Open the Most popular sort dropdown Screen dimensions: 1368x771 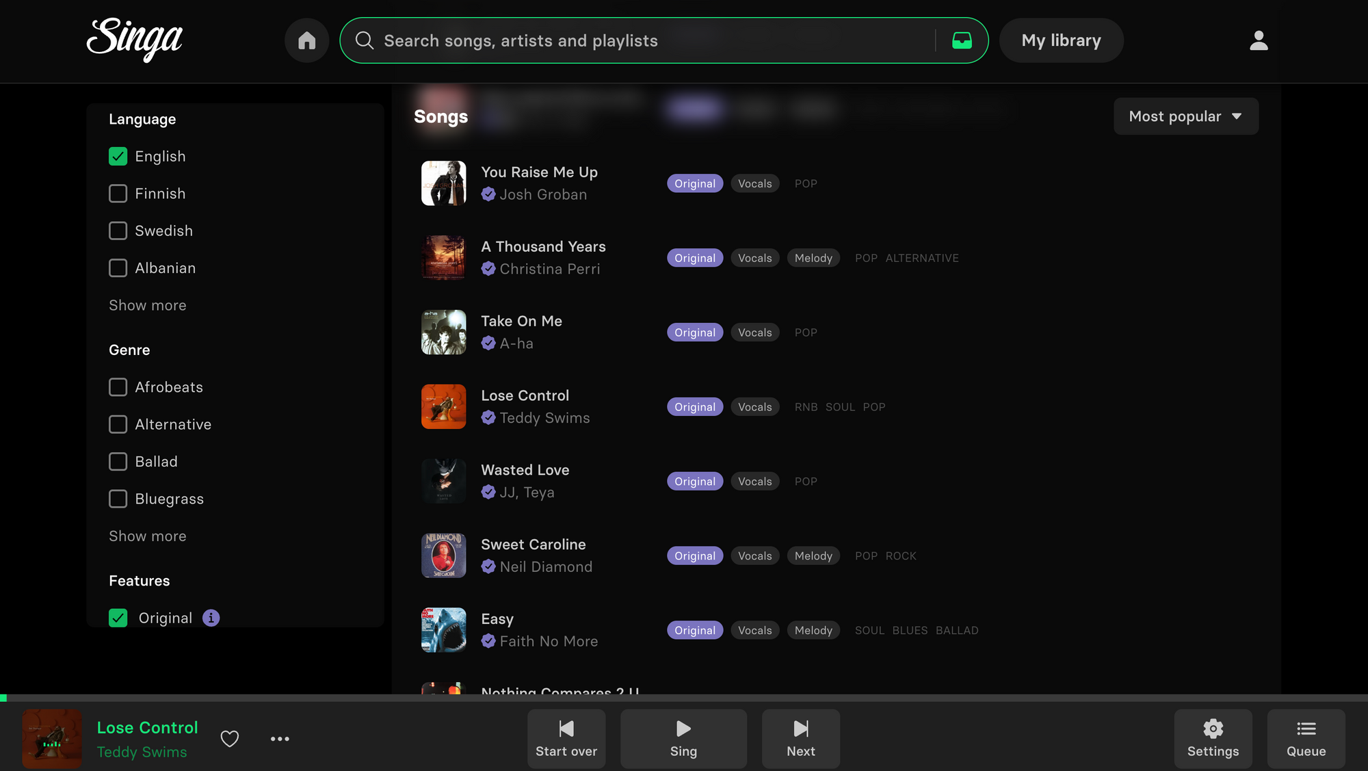pyautogui.click(x=1185, y=116)
